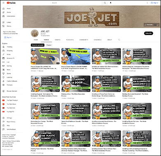Click the JOE JET channel avatar

[35, 33]
